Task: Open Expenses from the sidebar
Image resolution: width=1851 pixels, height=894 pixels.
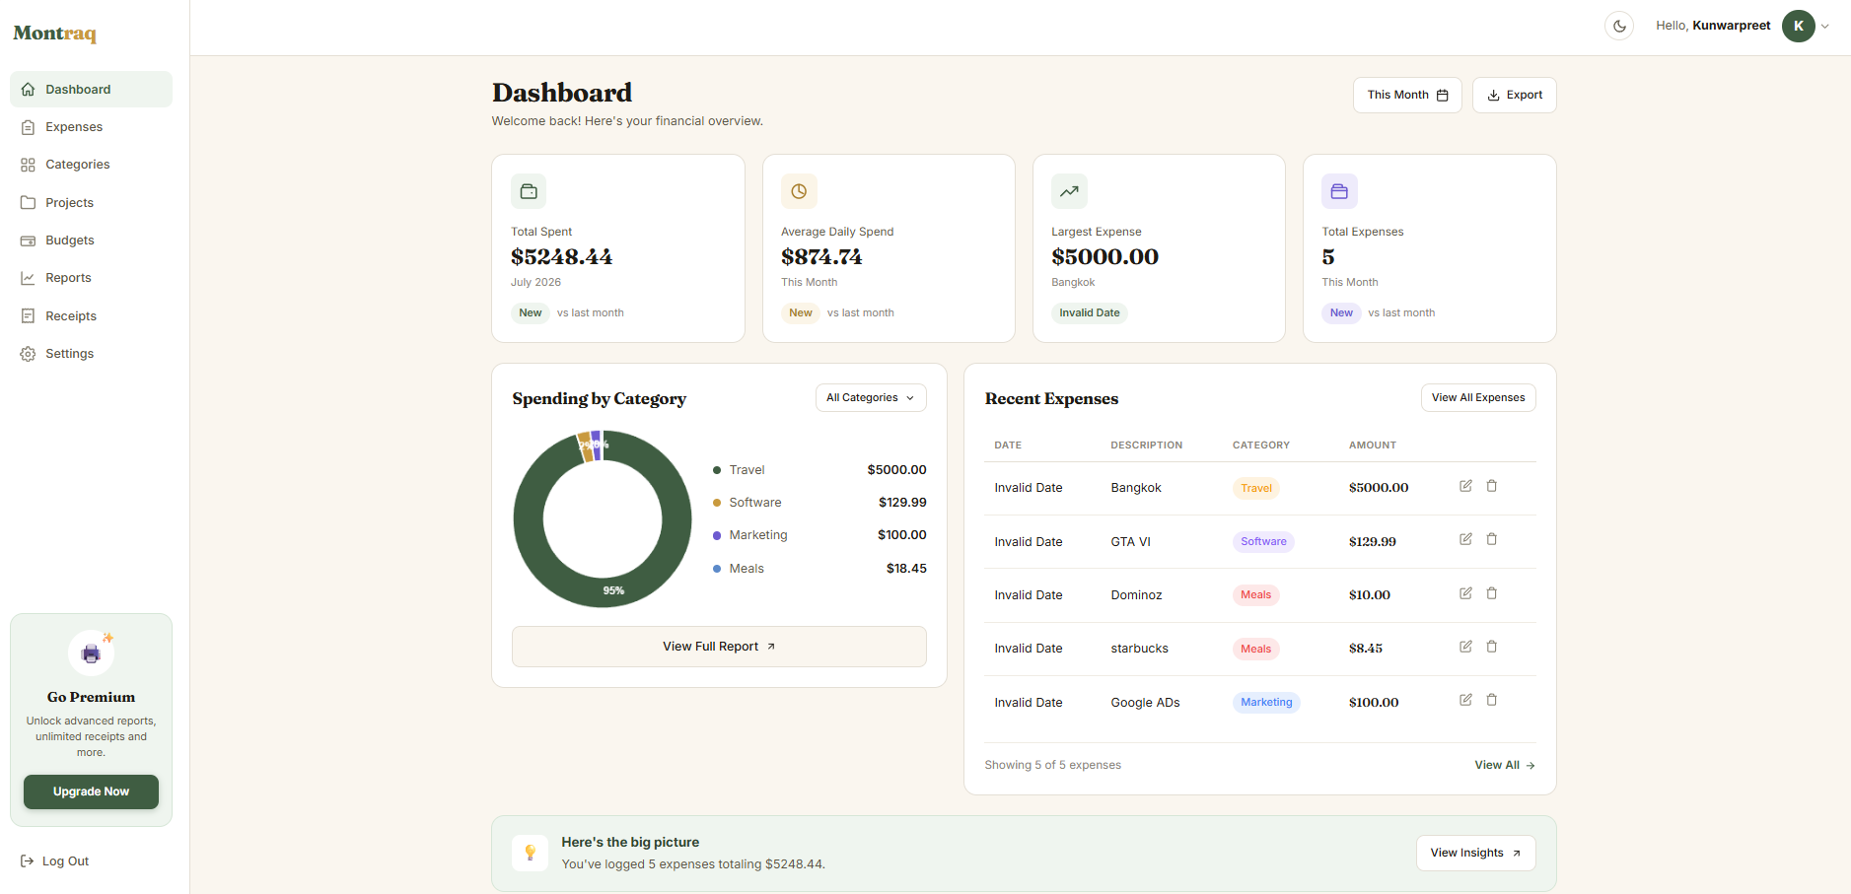Action: tap(91, 127)
